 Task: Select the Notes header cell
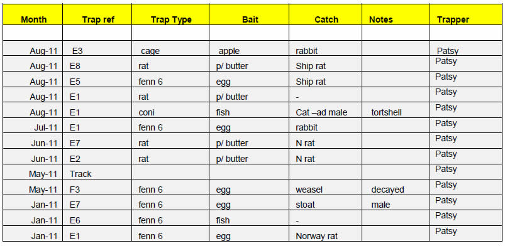(396, 15)
